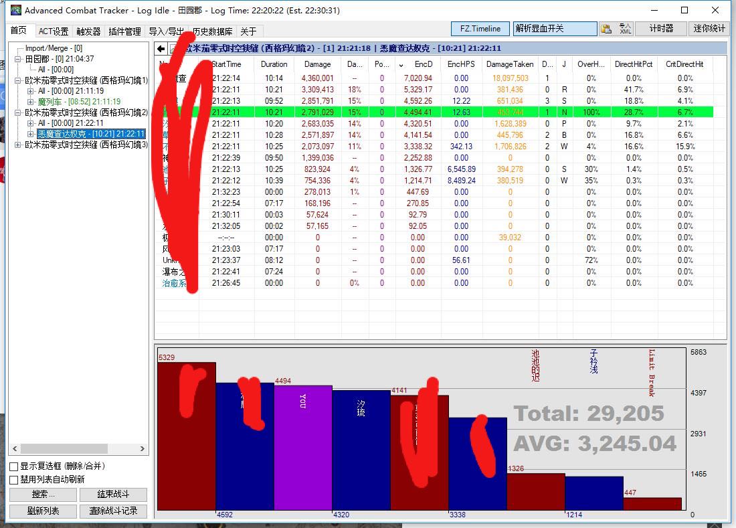Toggle 显示复选框 (删除/合并) checkbox
The width and height of the screenshot is (736, 528).
[x=14, y=466]
